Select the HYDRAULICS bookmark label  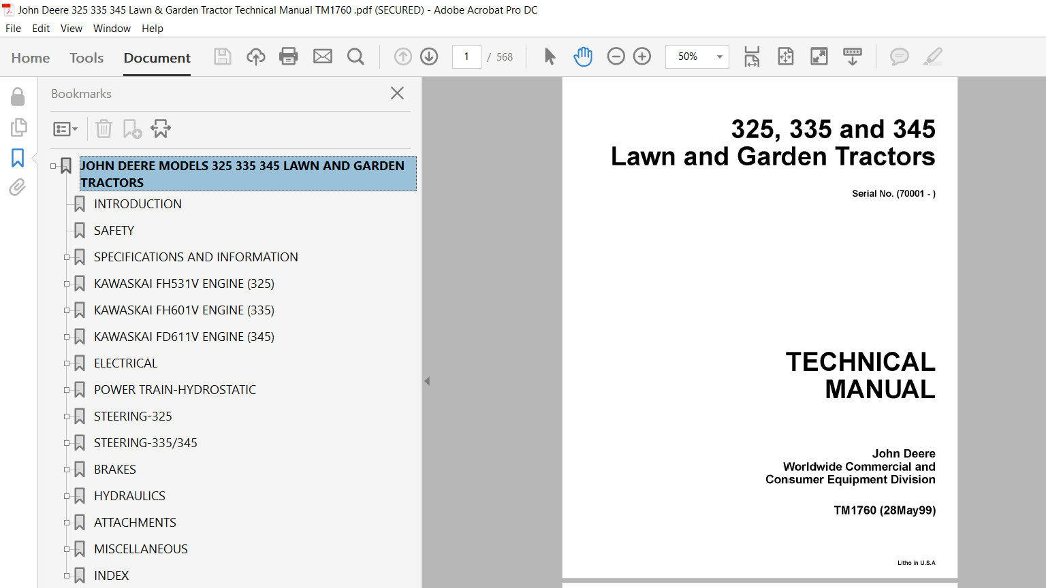click(x=129, y=496)
